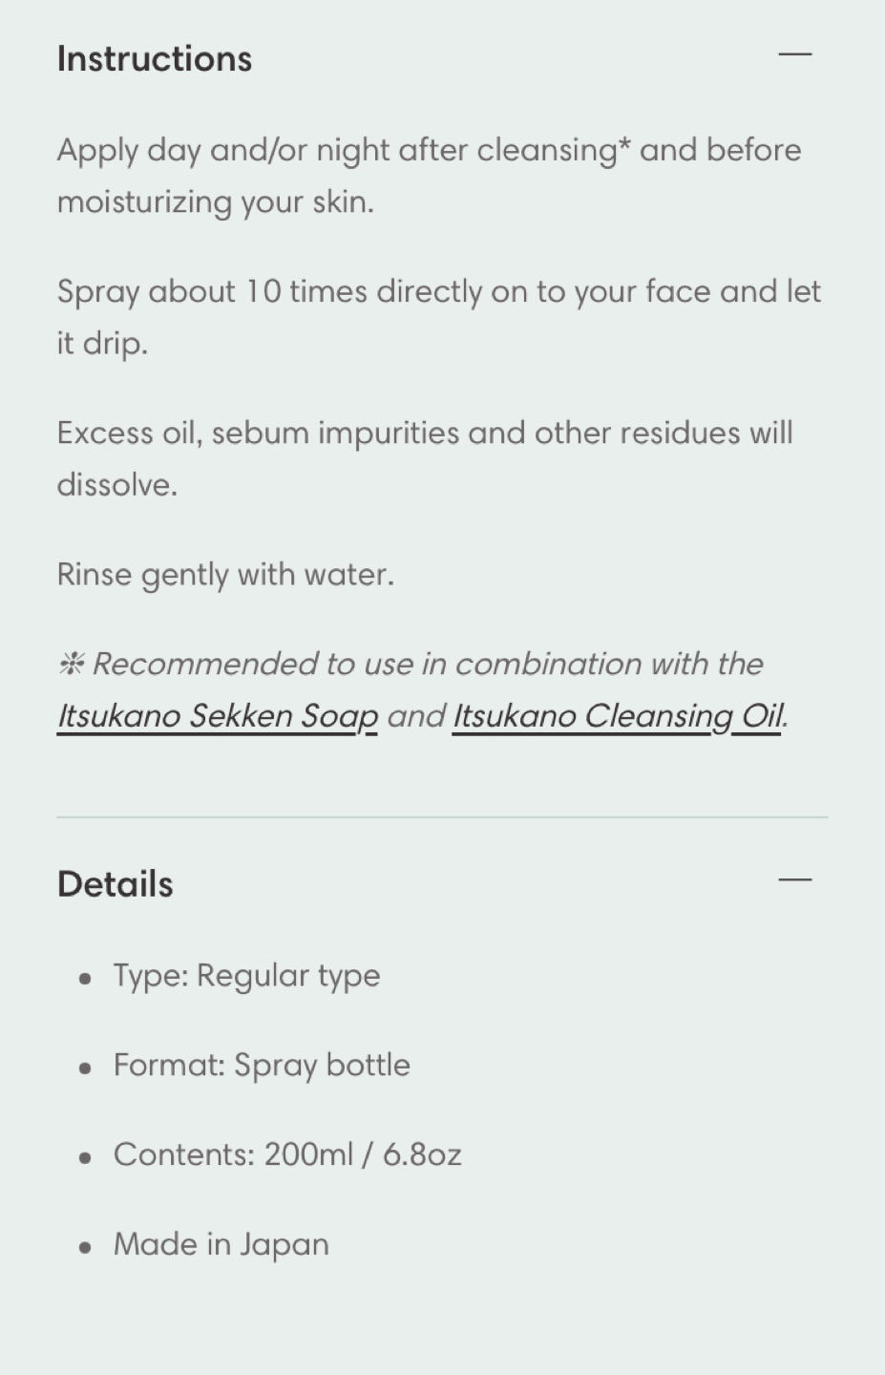This screenshot has width=885, height=1375.
Task: Click the 'Rinse gently with water' line
Action: click(x=225, y=575)
